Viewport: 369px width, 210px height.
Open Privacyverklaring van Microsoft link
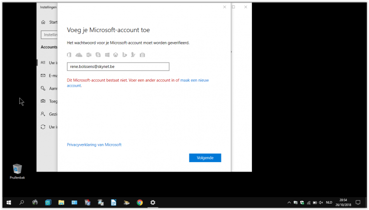coord(94,145)
